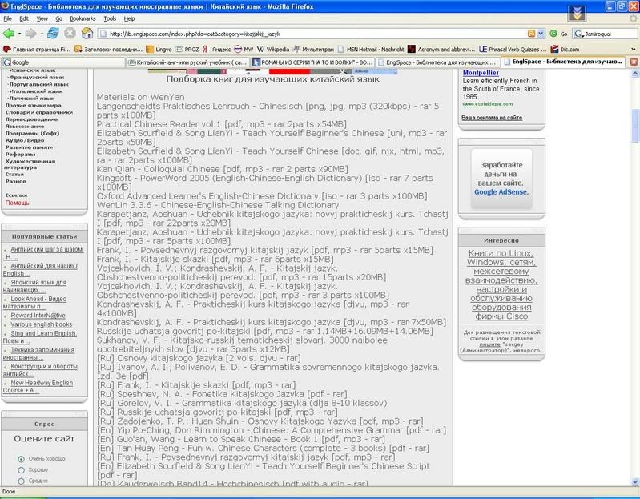Switch to the Google tab
640x499 pixels.
pos(63,62)
